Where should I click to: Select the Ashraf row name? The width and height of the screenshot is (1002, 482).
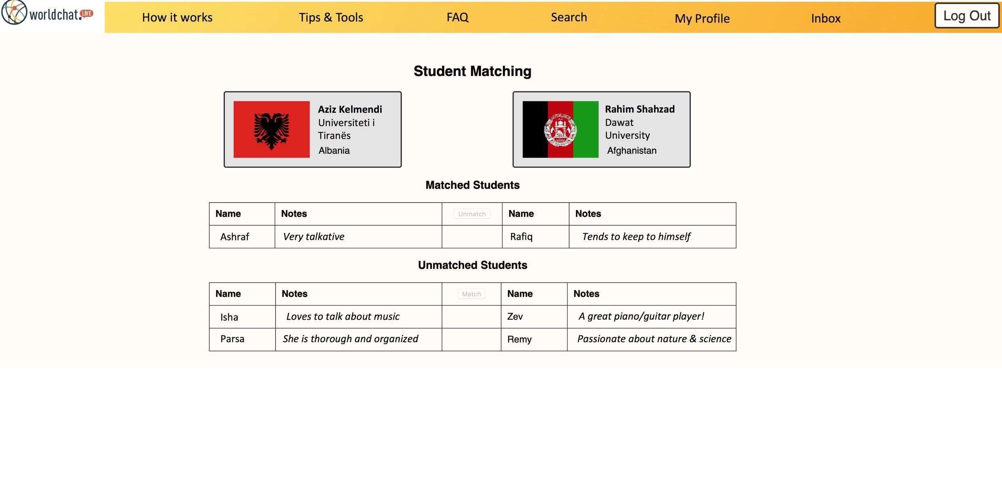235,237
